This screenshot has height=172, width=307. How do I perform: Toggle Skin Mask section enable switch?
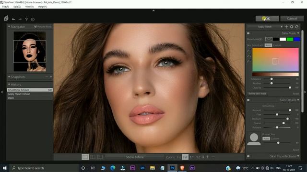tap(248, 33)
